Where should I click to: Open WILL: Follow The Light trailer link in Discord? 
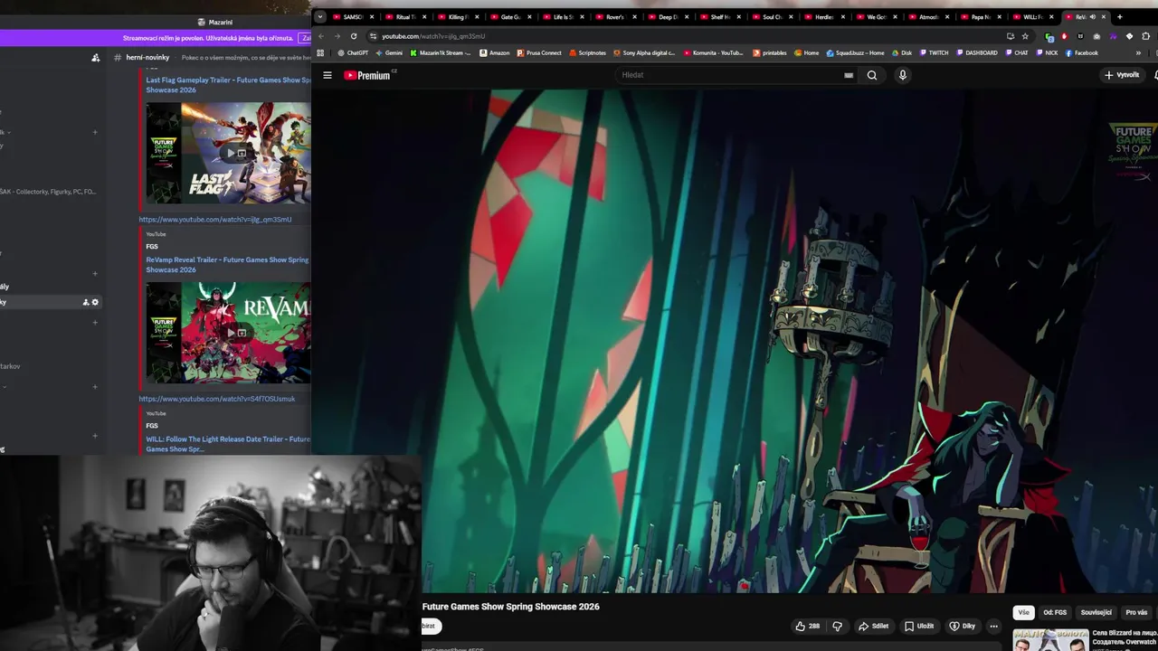pos(228,444)
